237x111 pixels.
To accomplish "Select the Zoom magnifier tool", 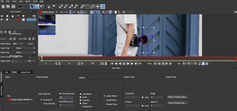I will (54, 6).
